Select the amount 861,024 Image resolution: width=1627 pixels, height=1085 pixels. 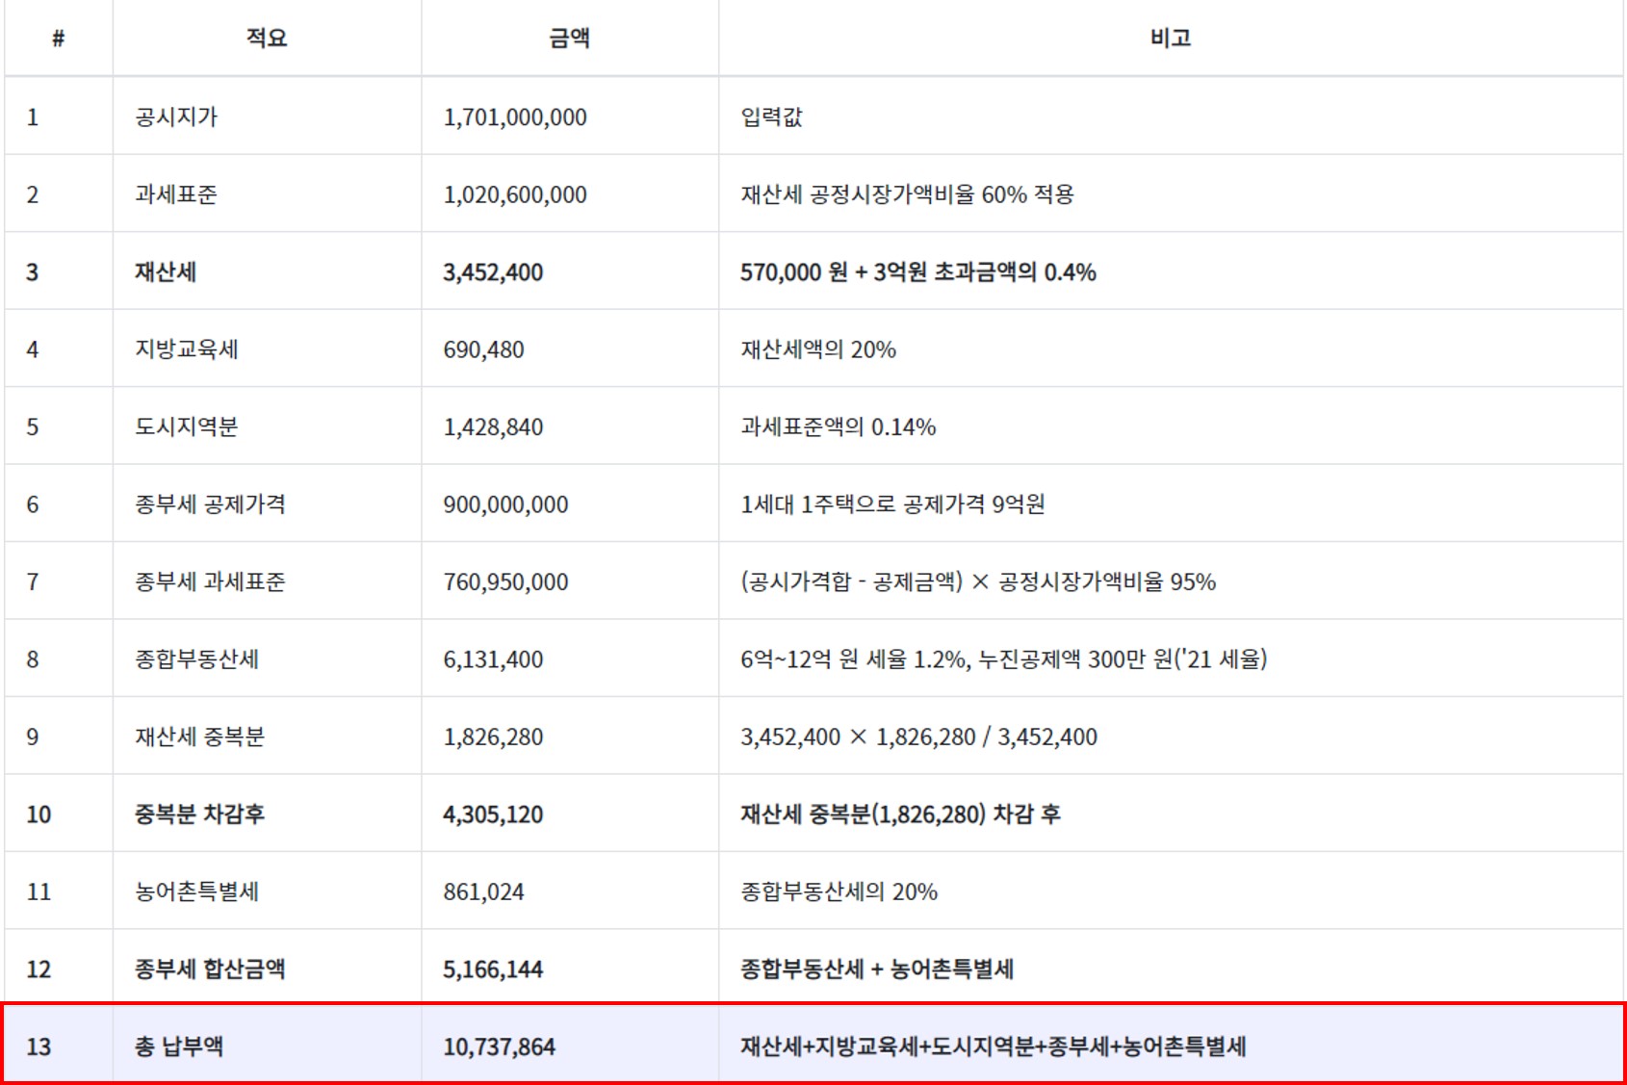pyautogui.click(x=483, y=891)
